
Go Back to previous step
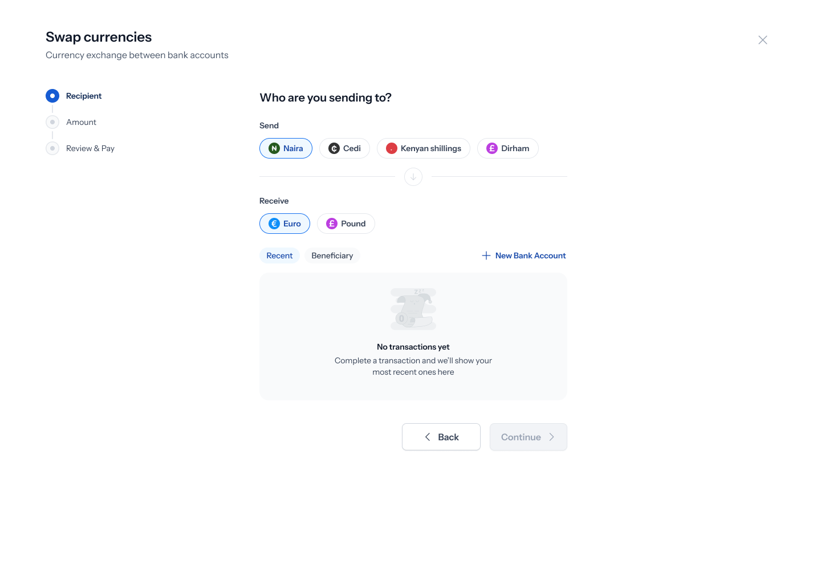coord(441,437)
